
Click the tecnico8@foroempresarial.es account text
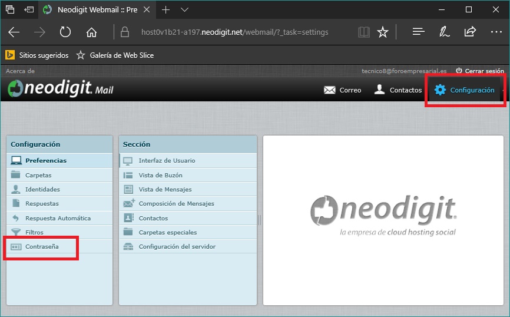click(x=404, y=71)
